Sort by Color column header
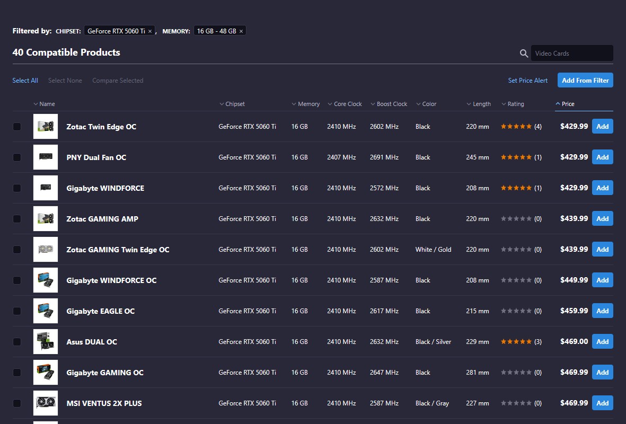626x424 pixels. [426, 104]
